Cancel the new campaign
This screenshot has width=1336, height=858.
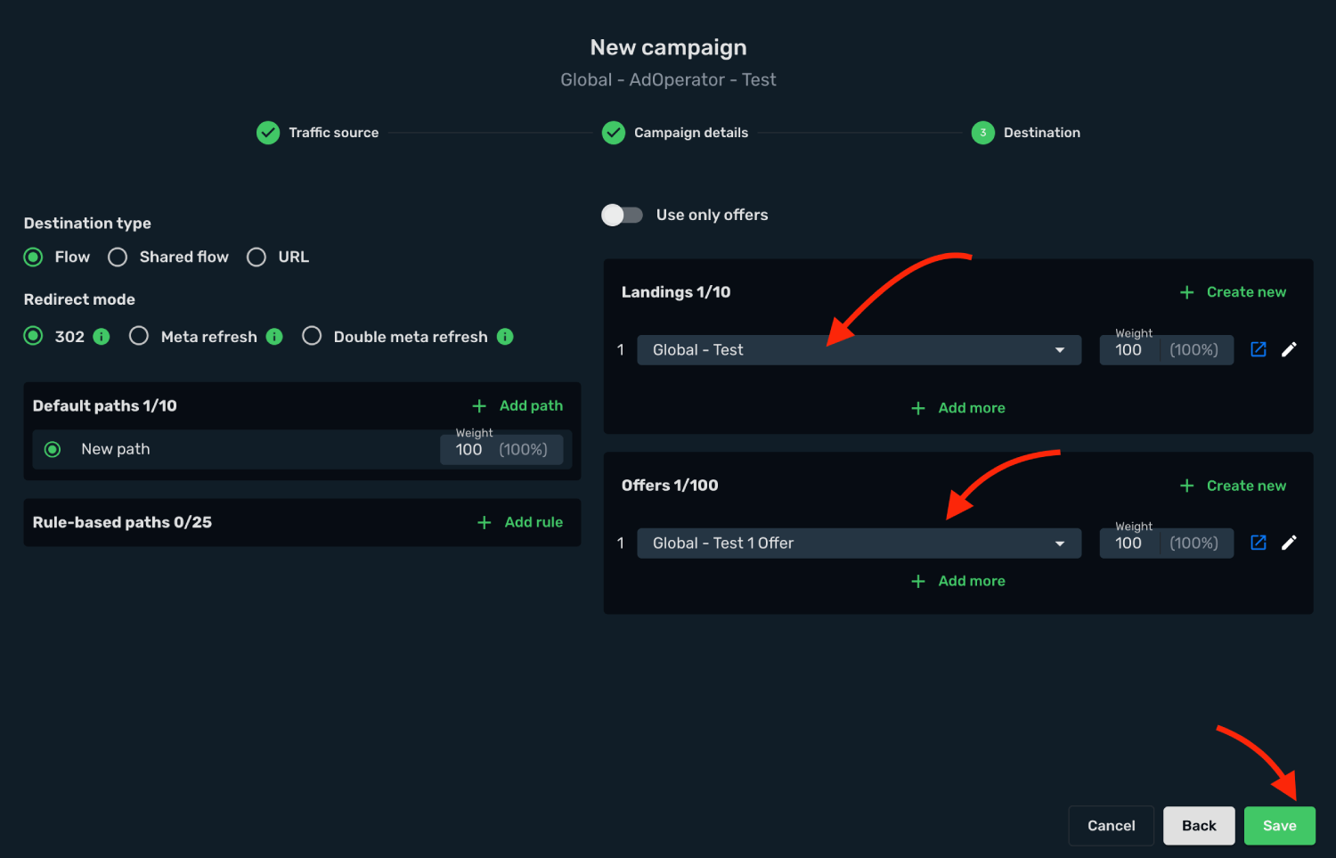click(x=1112, y=826)
